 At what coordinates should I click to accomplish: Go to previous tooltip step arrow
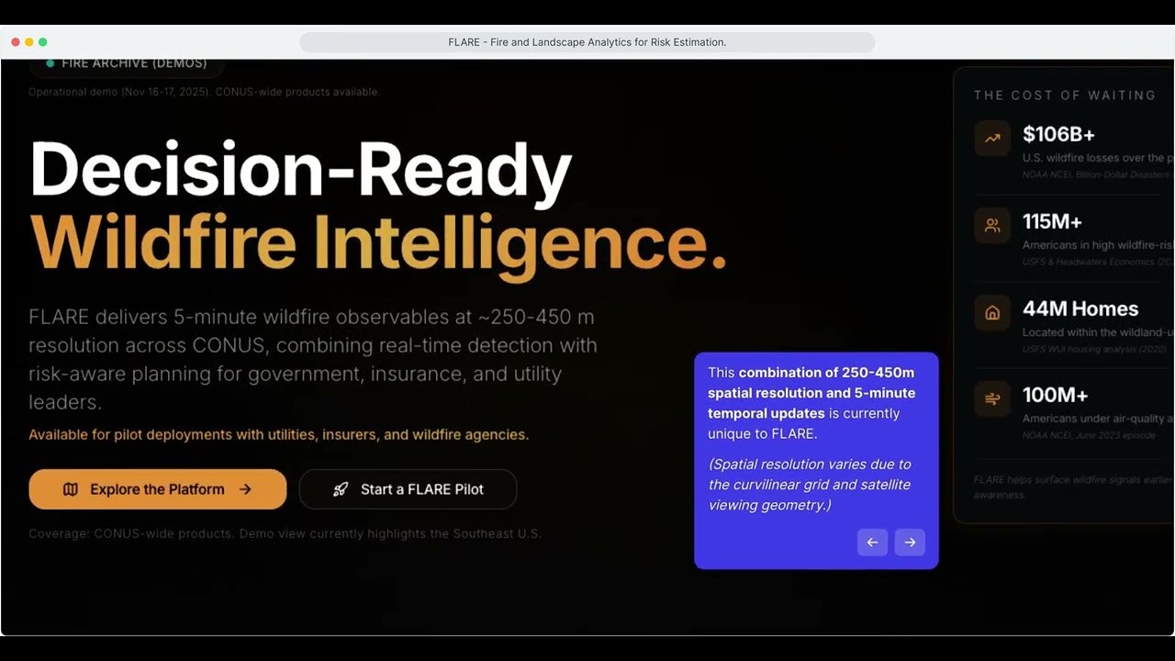pos(872,542)
